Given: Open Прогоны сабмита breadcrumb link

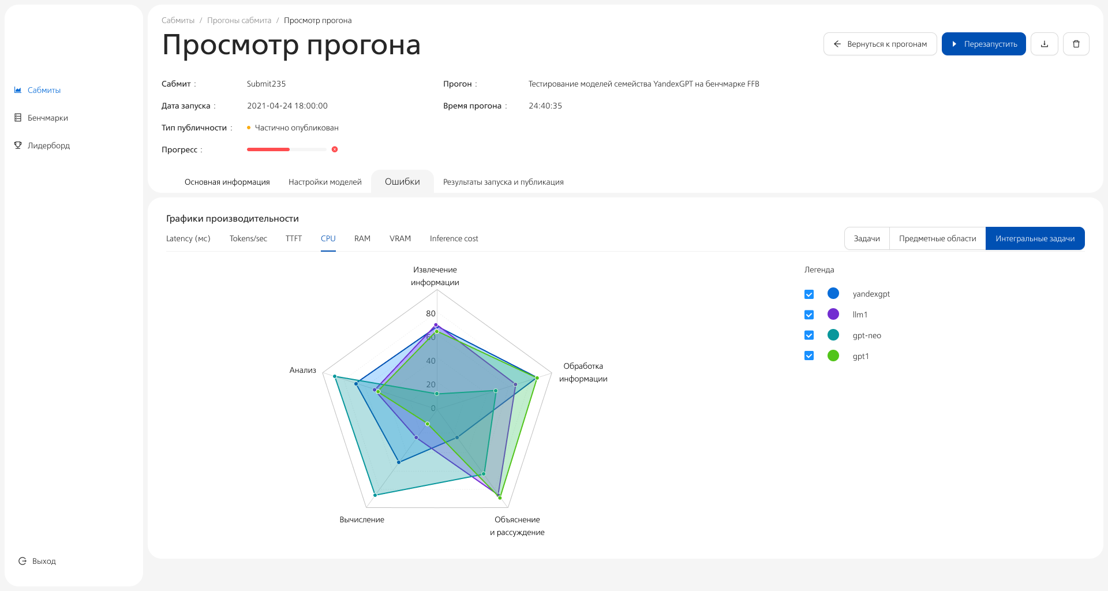Looking at the screenshot, I should pos(239,20).
